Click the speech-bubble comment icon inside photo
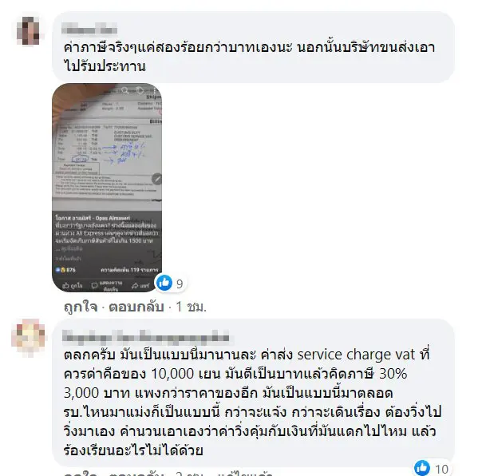 [94, 286]
